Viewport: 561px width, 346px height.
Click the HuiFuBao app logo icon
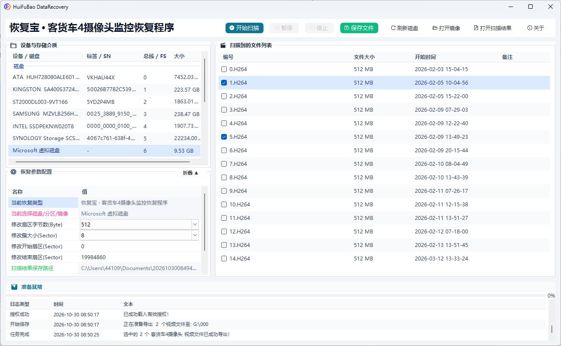pos(7,7)
